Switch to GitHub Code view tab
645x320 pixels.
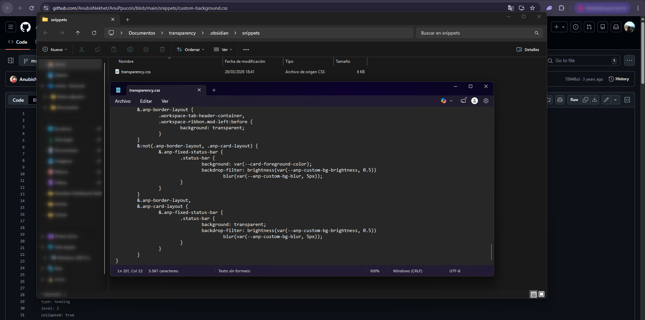(x=18, y=100)
